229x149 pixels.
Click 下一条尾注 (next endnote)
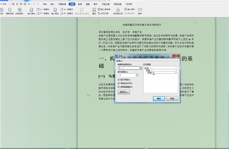[x=66, y=13]
